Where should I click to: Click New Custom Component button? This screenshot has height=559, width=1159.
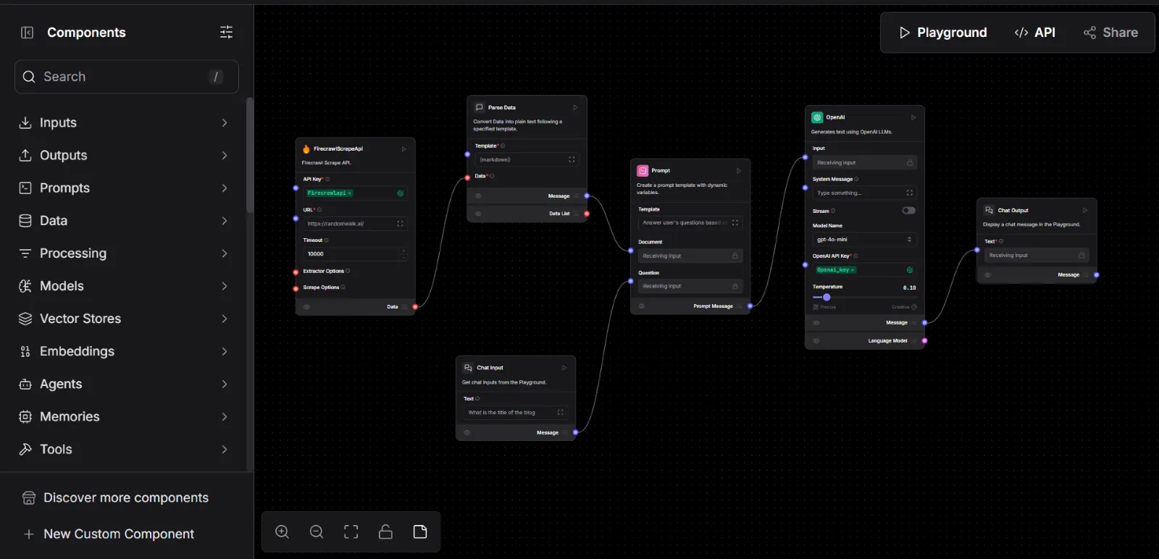(118, 534)
